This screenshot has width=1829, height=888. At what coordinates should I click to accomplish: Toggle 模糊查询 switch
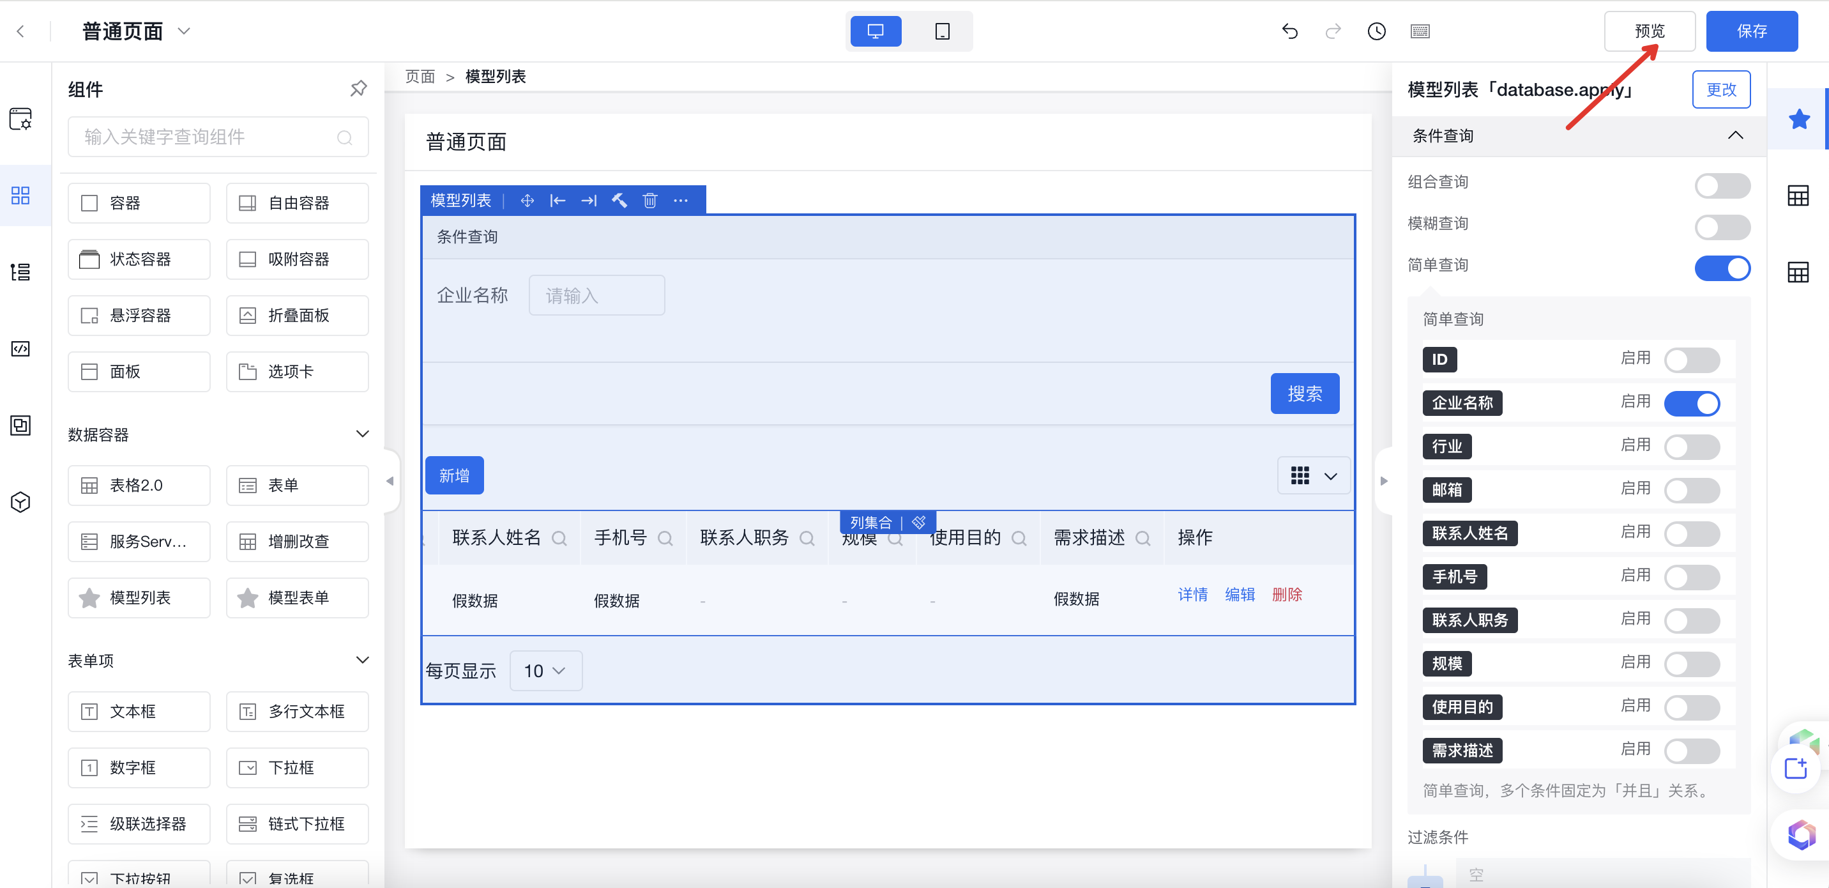pyautogui.click(x=1722, y=227)
